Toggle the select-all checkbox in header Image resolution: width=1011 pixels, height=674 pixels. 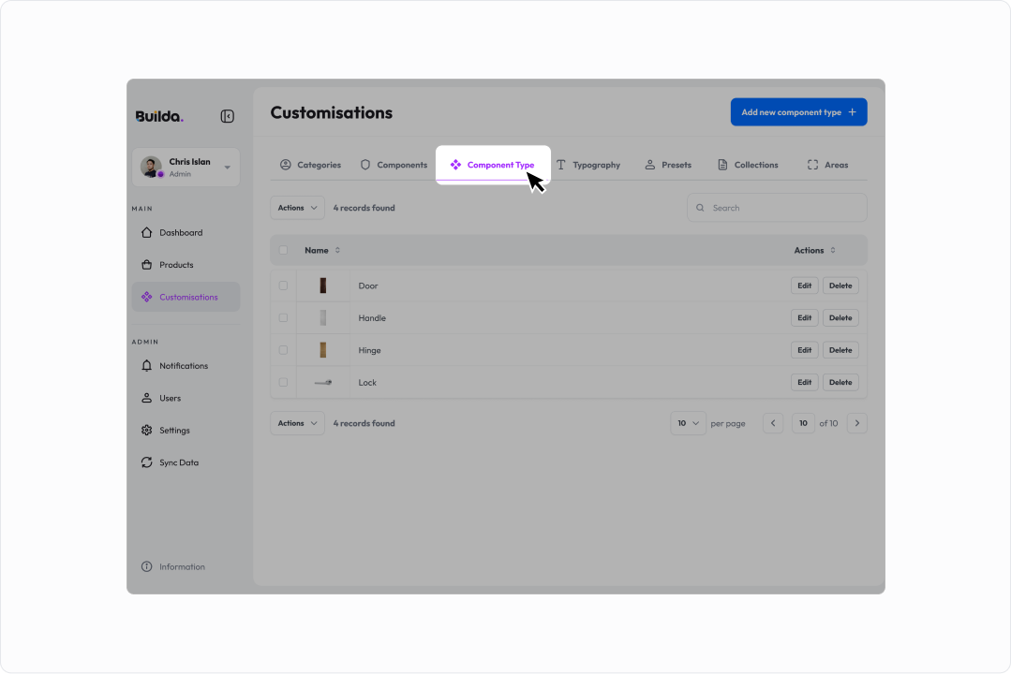tap(283, 250)
